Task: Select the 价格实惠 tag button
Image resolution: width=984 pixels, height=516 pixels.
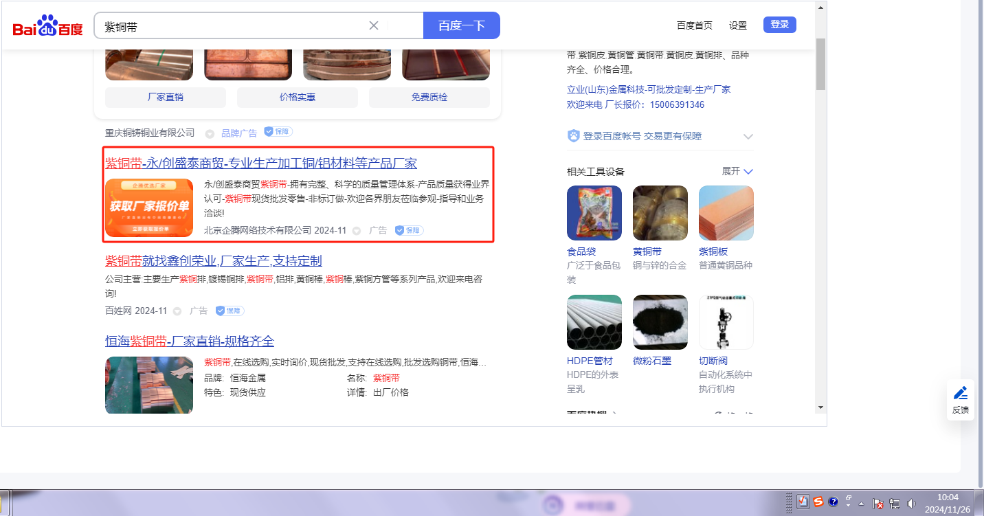Action: click(x=298, y=98)
